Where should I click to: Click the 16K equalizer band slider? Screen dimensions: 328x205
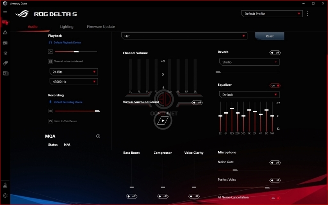(x=272, y=116)
